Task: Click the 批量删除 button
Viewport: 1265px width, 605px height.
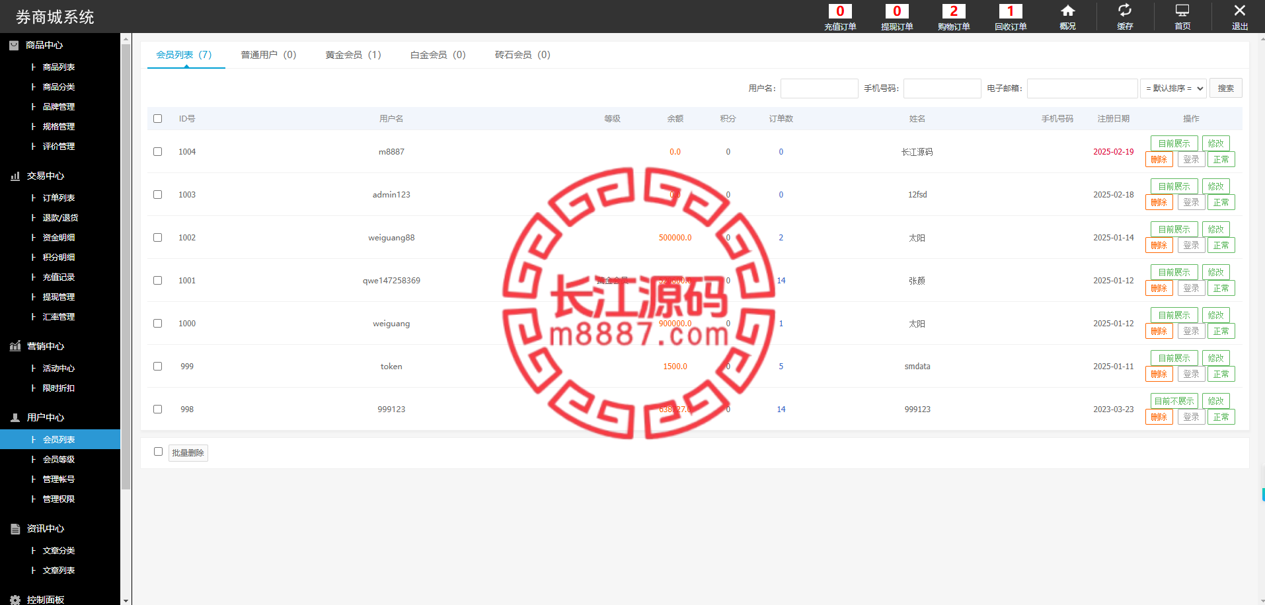Action: 188,452
